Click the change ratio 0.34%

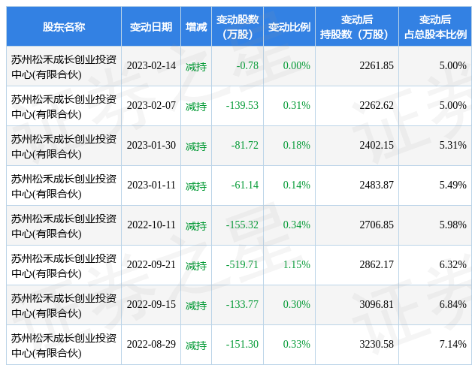pyautogui.click(x=297, y=225)
